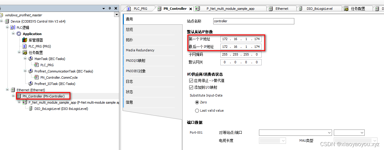The width and height of the screenshot is (384, 150).
Task: Collapse the Device (CODESYS Control Win) node
Action: coord(2,21)
